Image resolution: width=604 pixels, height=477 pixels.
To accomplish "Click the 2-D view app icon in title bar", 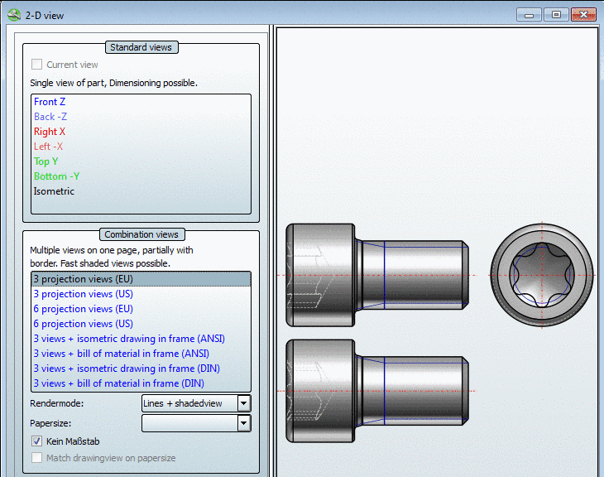I will point(12,15).
